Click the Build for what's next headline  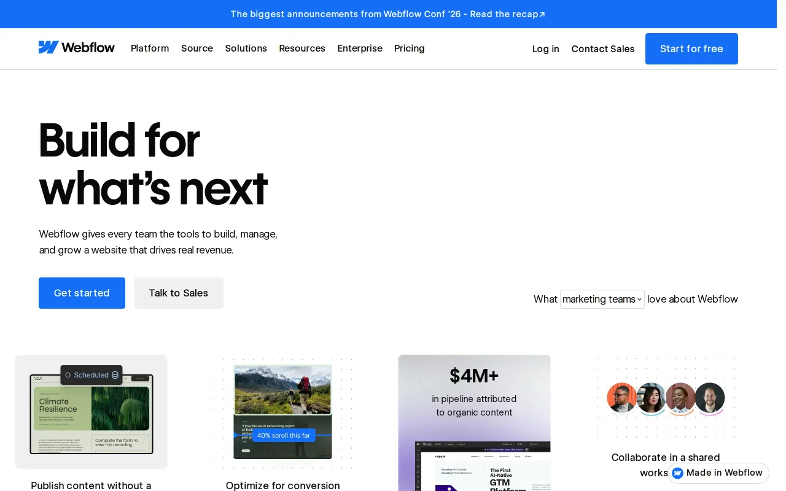coord(153,164)
